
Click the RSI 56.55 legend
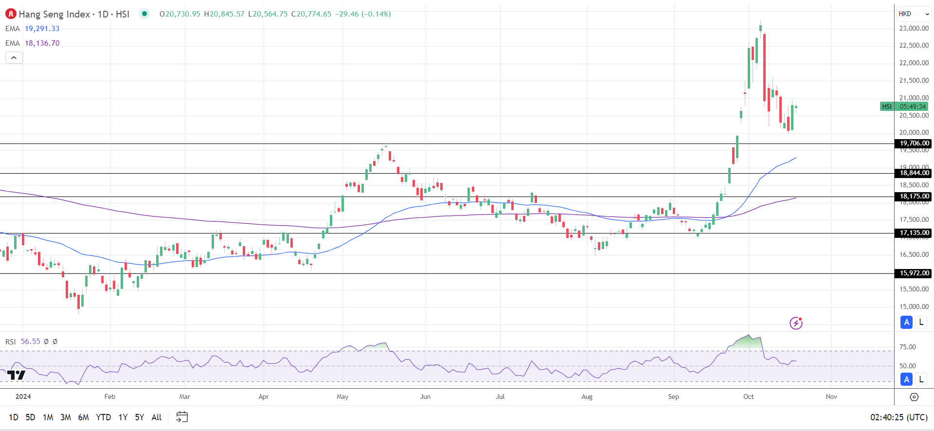[x=23, y=341]
